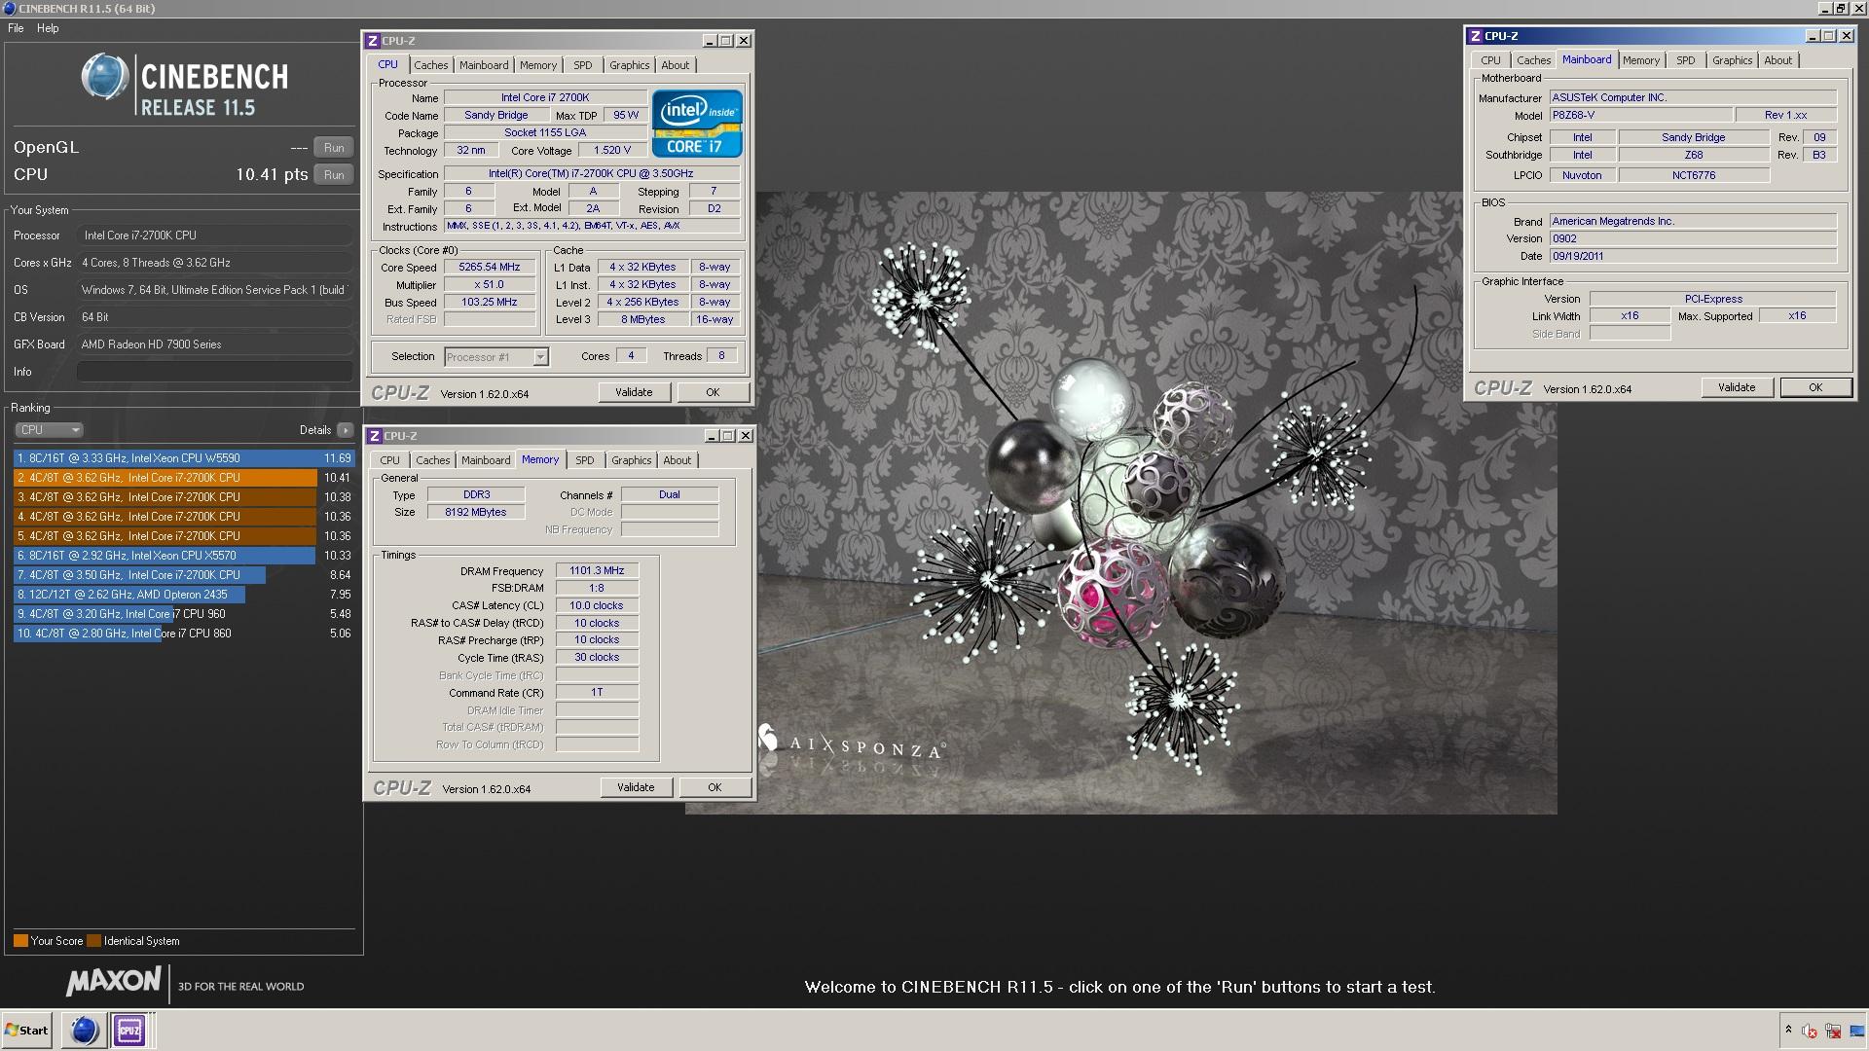The height and width of the screenshot is (1051, 1869).
Task: Click Validate in CPU-Z Memory window
Action: click(636, 787)
